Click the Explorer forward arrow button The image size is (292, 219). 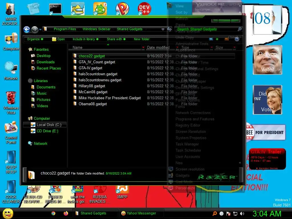(35, 29)
